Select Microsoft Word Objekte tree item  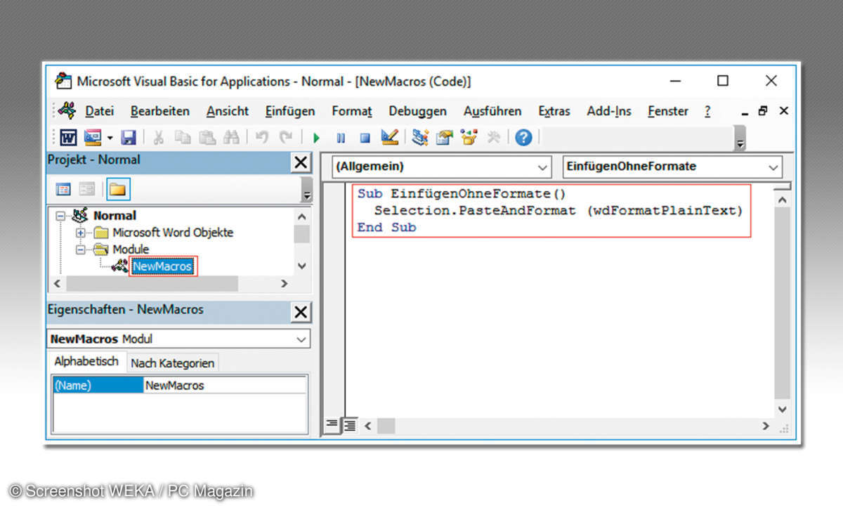[x=173, y=233]
